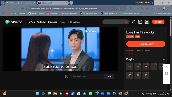Click the browser home icon
This screenshot has width=172, height=97.
click(x=18, y=8)
